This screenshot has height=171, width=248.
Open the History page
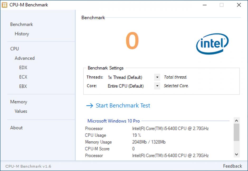point(22,34)
